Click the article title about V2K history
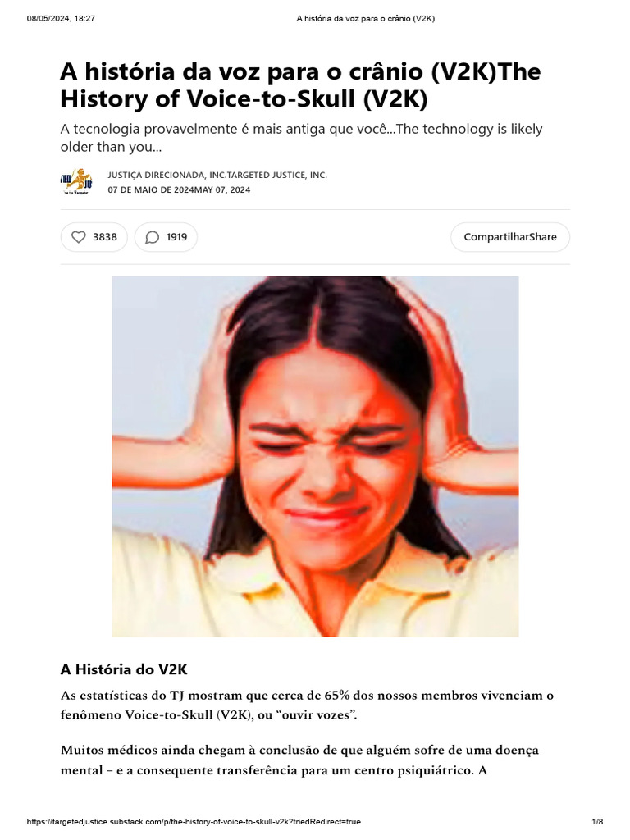The image size is (630, 840). [x=300, y=85]
